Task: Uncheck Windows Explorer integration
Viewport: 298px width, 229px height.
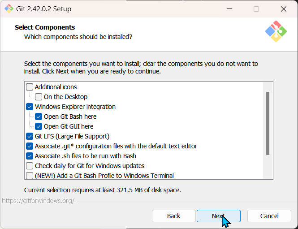Action: coord(30,107)
